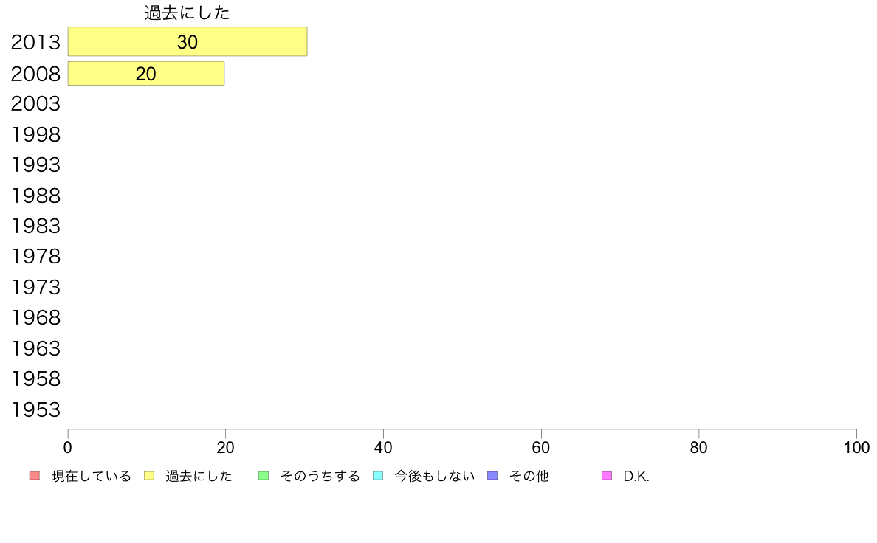
Task: Click the yellow 過去にした legend swatch
Action: [149, 476]
